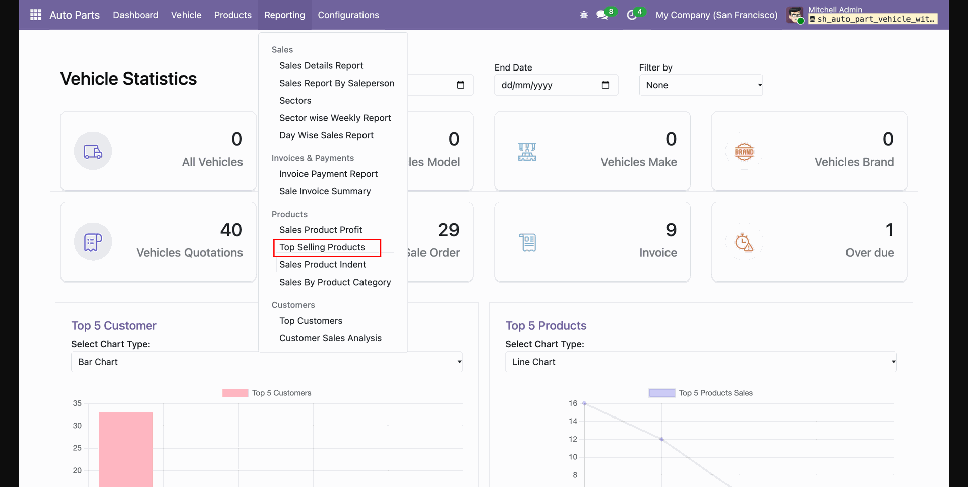The height and width of the screenshot is (487, 968).
Task: Open Sector wise Weekly Report
Action: [x=335, y=118]
